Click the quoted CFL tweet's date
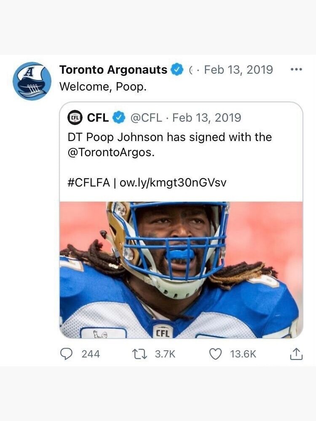This screenshot has height=421, width=316. [x=207, y=118]
